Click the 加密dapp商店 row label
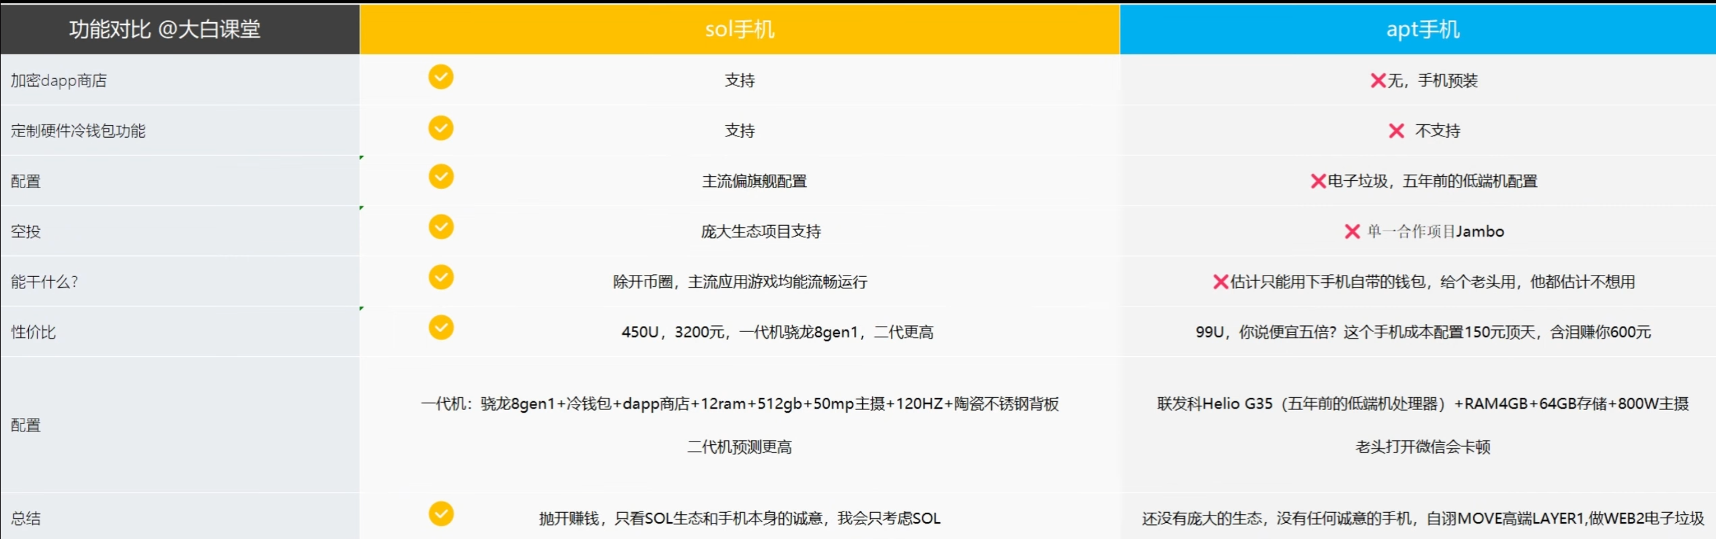Viewport: 1716px width, 539px height. point(58,81)
